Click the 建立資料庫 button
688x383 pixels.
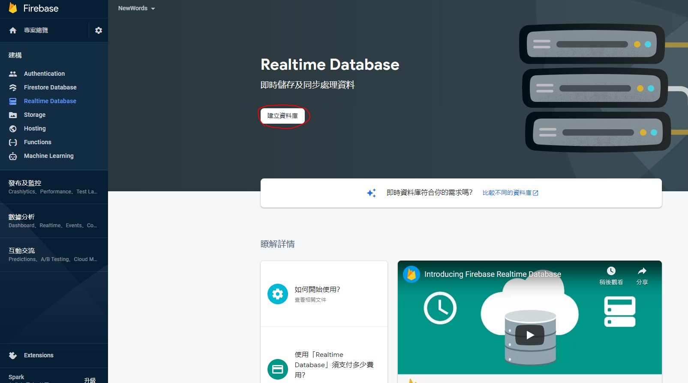282,116
